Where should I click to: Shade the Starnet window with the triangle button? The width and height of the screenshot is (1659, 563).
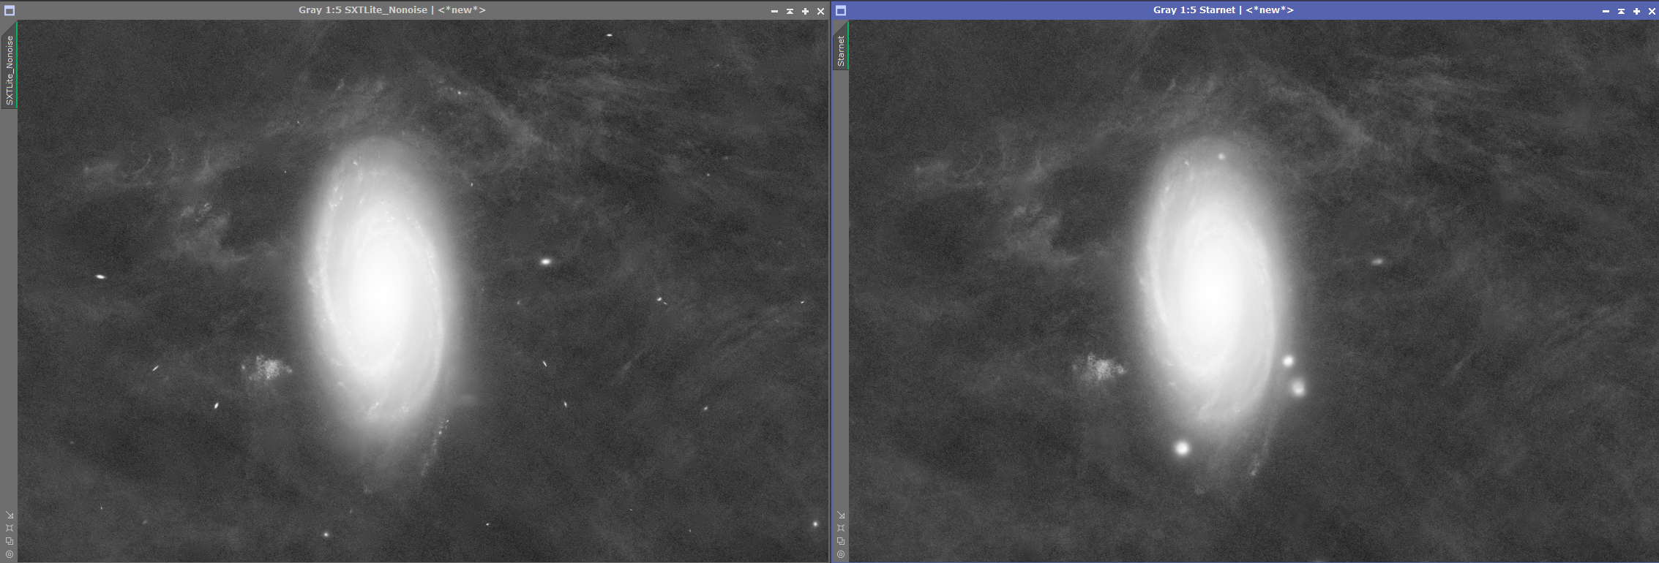(1621, 11)
